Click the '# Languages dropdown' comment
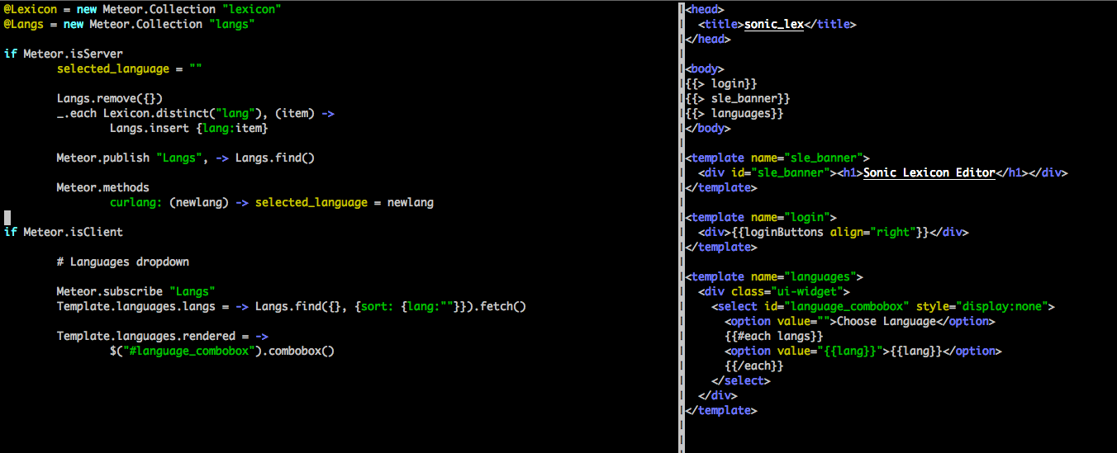 [122, 262]
